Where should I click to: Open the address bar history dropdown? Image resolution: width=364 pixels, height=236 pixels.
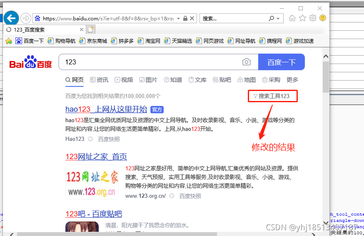[178, 19]
